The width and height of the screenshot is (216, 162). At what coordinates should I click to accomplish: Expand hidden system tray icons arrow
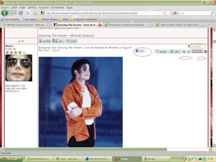click(x=185, y=159)
